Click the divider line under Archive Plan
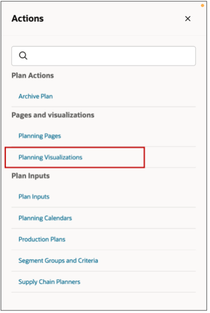Viewport: 210px width, 313px height. coord(104,107)
